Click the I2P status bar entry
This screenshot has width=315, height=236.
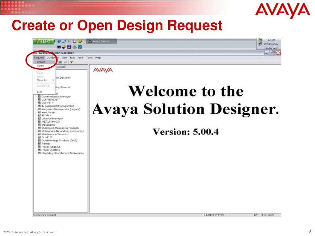point(256,215)
